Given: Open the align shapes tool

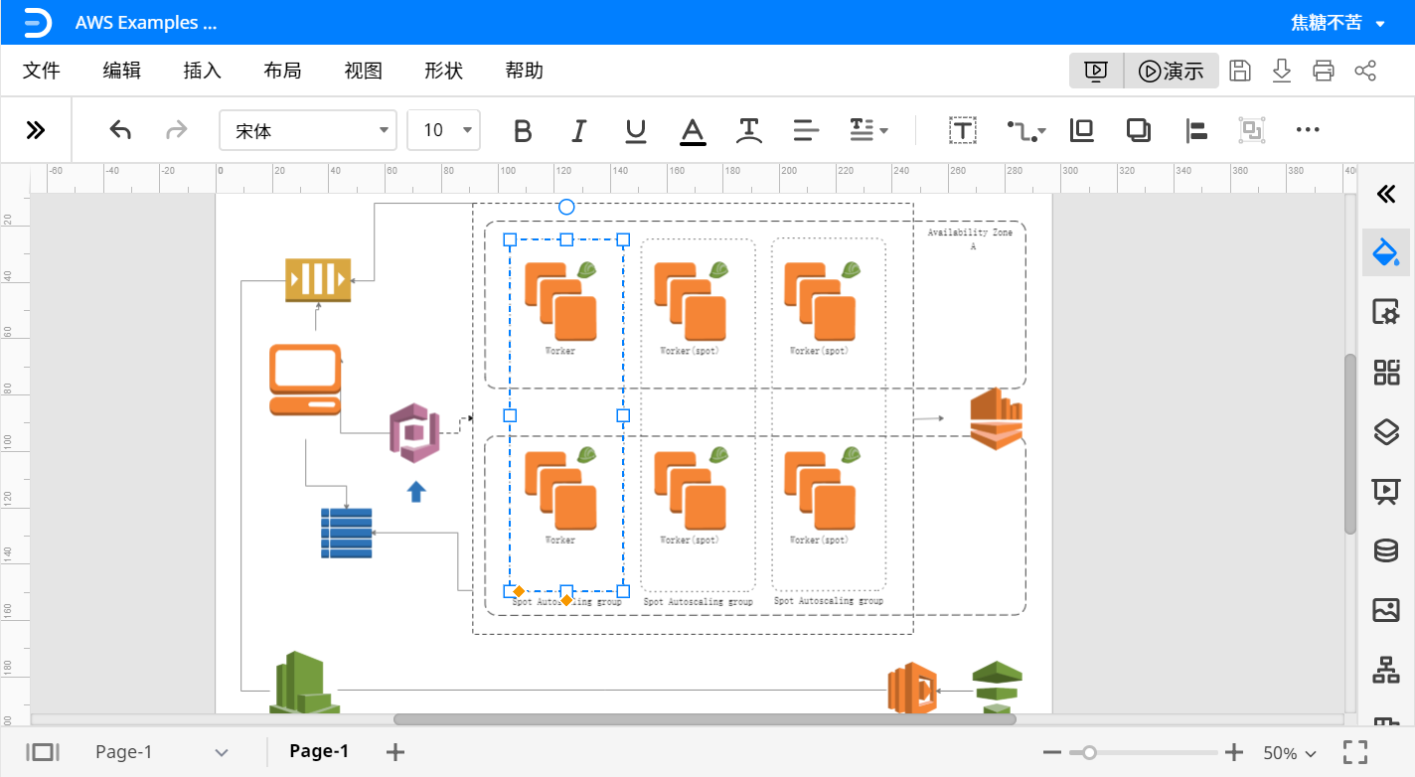Looking at the screenshot, I should [1195, 130].
